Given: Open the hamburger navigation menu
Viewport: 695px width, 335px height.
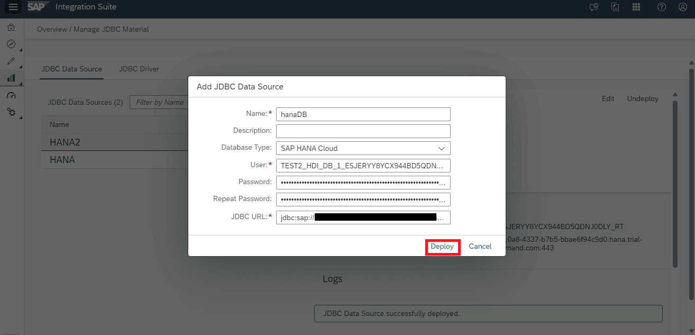Looking at the screenshot, I should [13, 7].
